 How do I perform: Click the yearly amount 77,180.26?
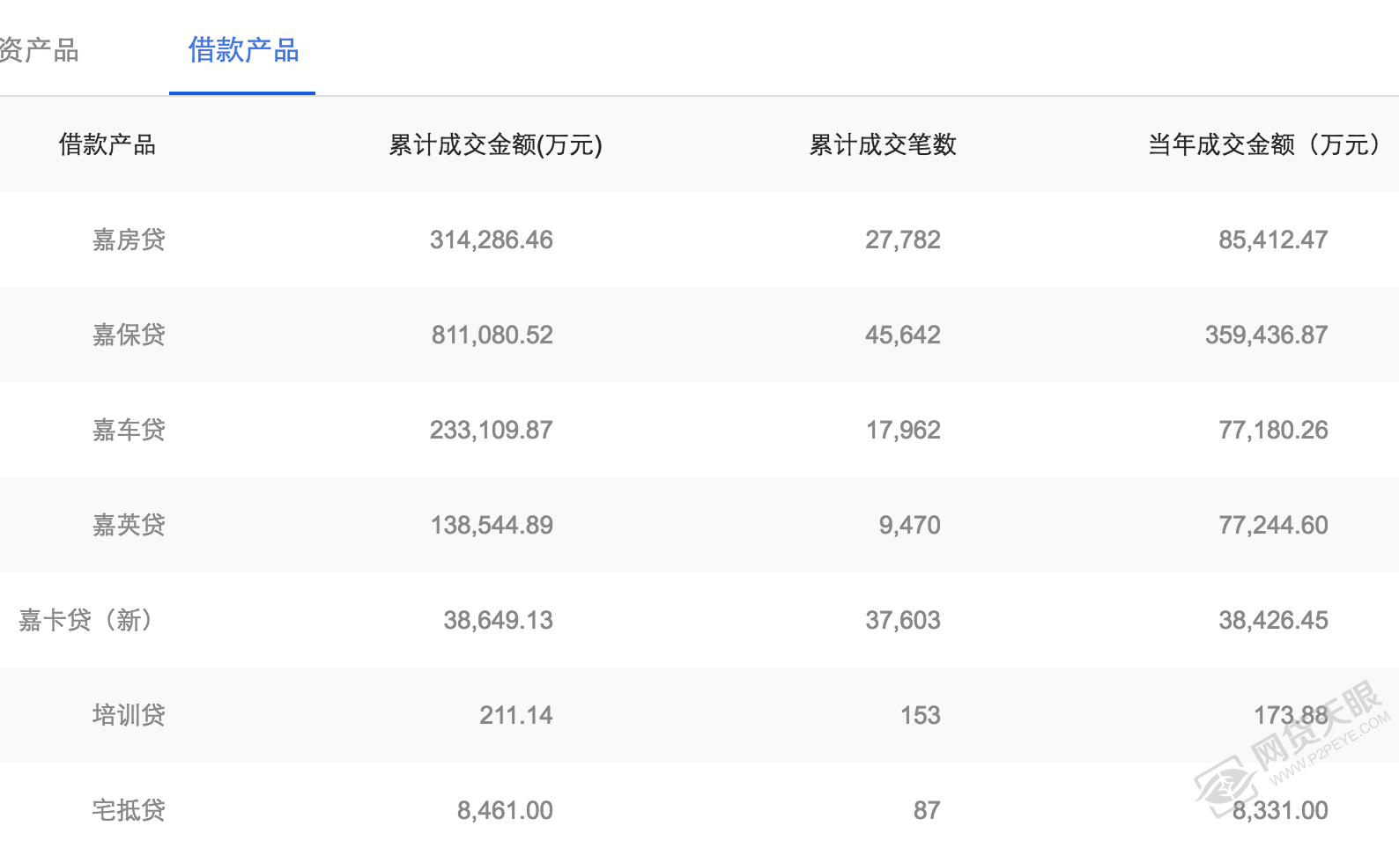tap(1273, 430)
